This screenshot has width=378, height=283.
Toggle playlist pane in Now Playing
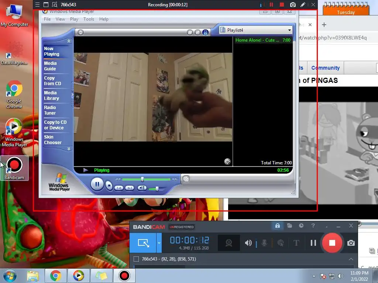(205, 32)
